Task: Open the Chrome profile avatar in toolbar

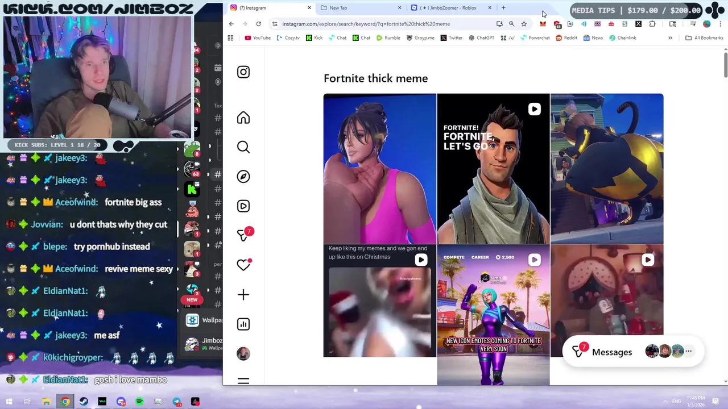Action: [706, 24]
